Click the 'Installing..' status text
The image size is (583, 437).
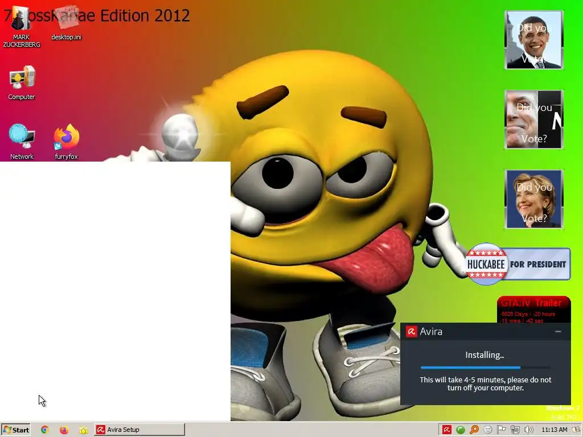[485, 355]
